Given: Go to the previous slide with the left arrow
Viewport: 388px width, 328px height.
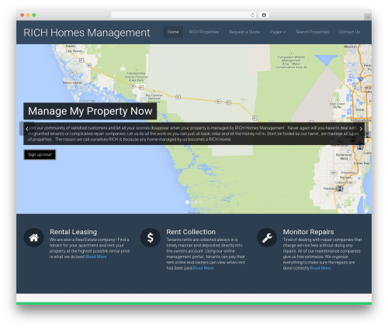Looking at the screenshot, I should click(x=27, y=129).
